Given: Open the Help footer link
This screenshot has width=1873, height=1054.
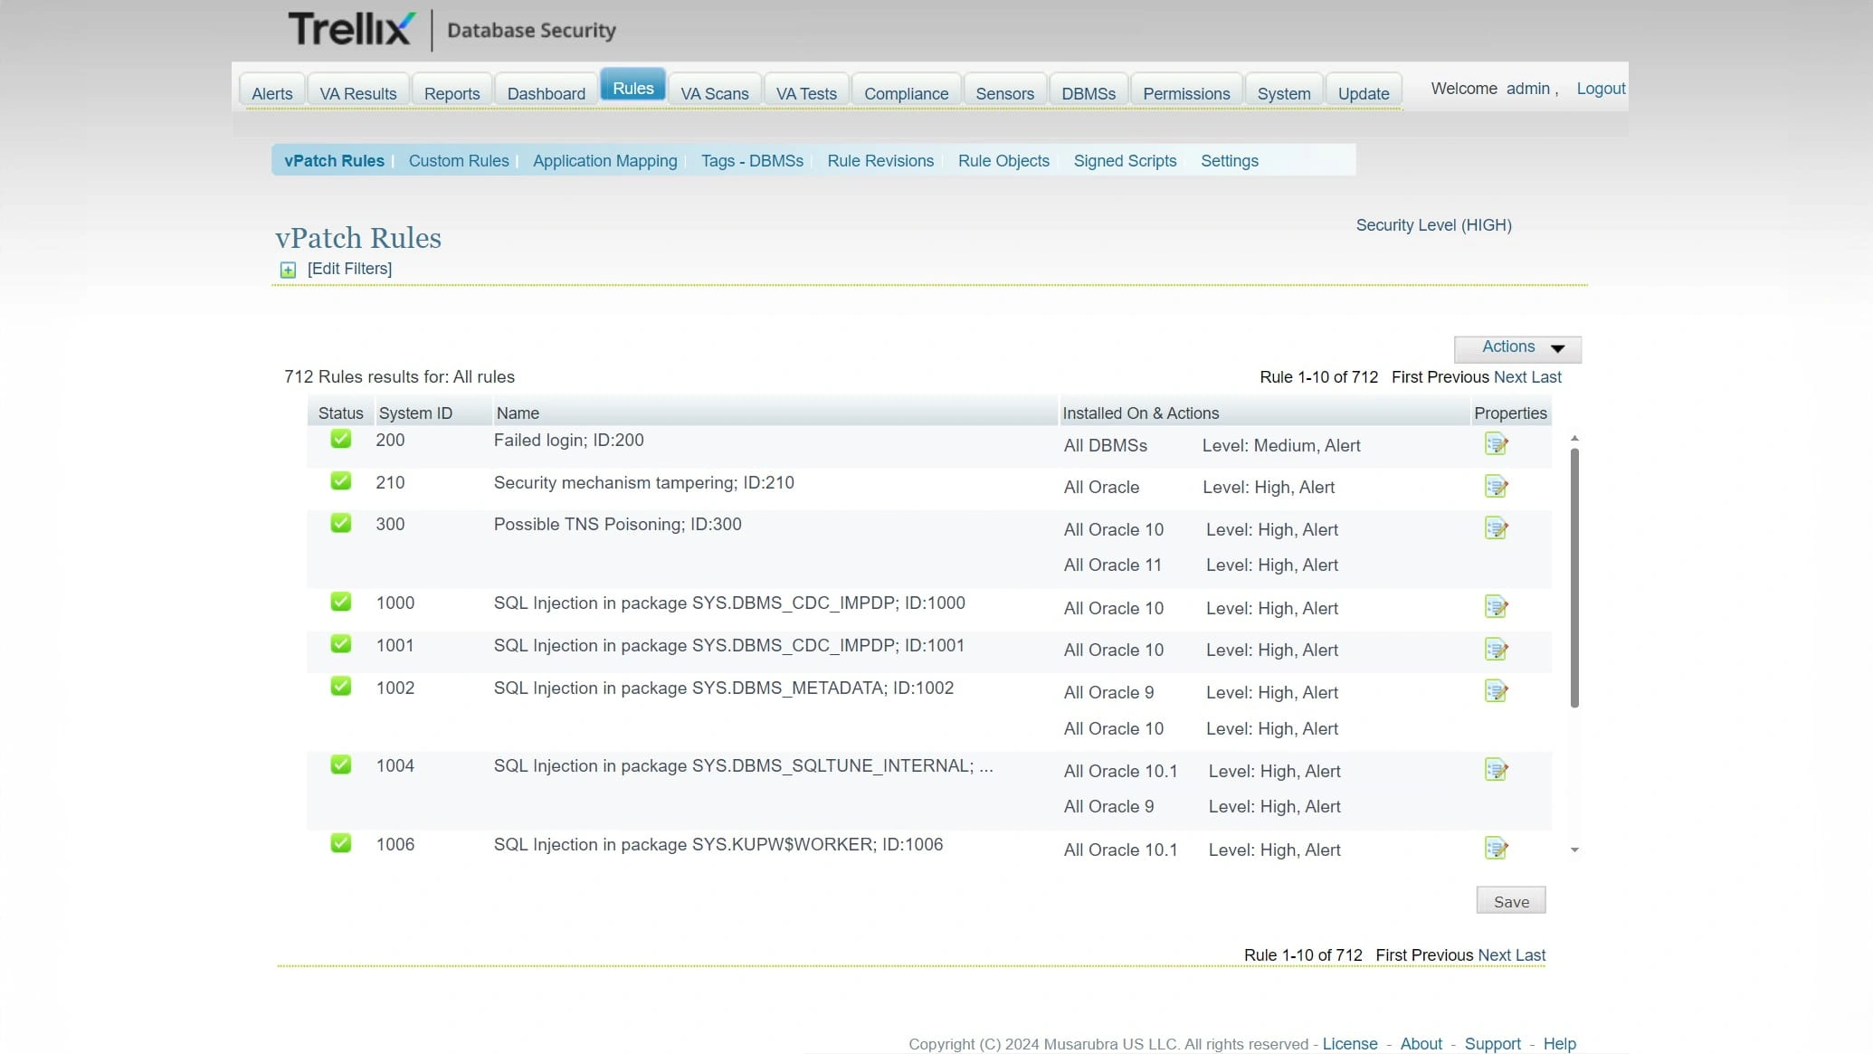Looking at the screenshot, I should pyautogui.click(x=1559, y=1043).
